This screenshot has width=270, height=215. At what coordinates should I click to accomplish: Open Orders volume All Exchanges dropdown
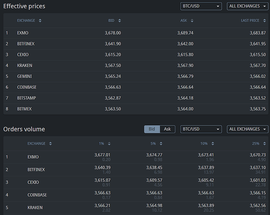247,129
